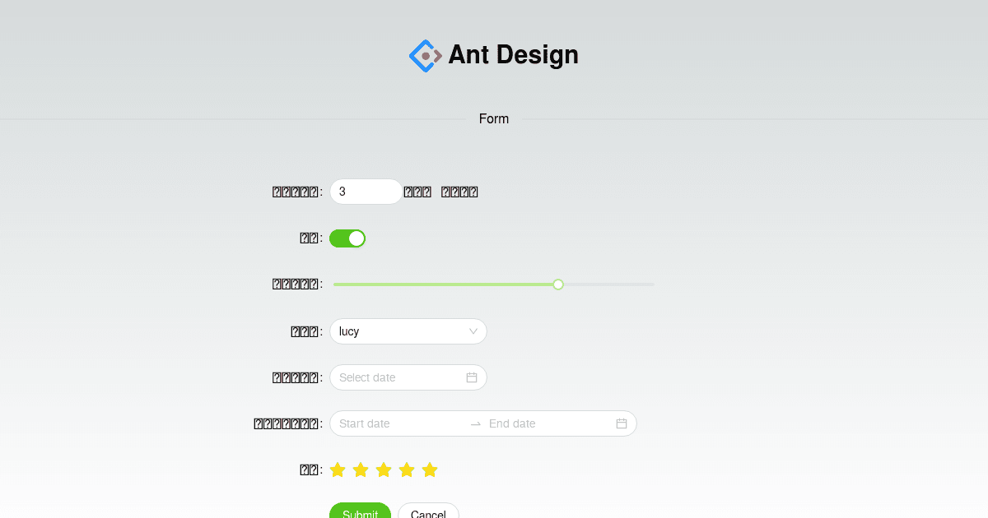Click the slider handle
Screen dimensions: 988x518
pyautogui.click(x=558, y=284)
